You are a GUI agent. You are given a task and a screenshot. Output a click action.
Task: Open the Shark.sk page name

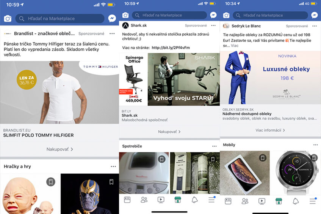(x=139, y=25)
